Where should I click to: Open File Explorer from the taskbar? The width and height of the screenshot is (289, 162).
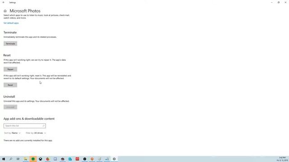26,159
